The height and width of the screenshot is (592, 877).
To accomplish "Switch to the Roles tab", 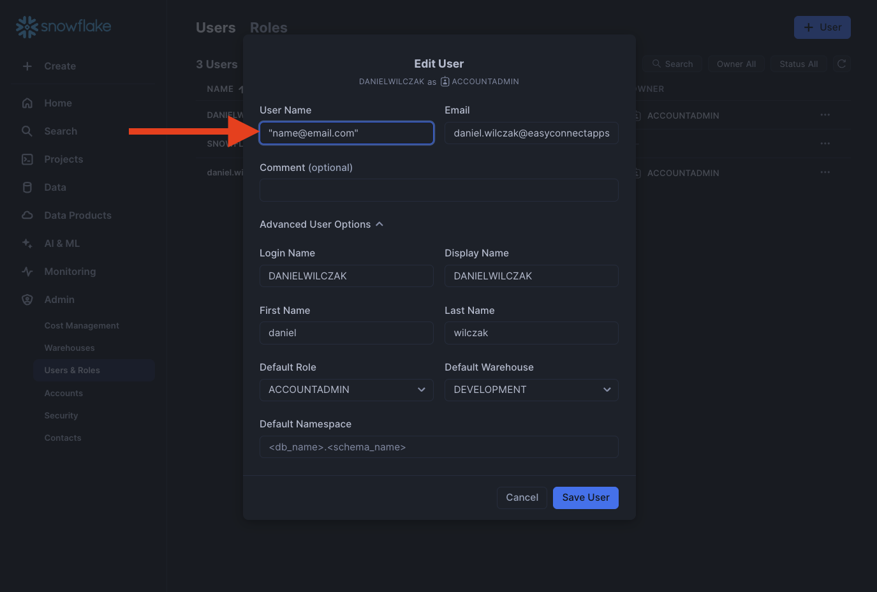I will pyautogui.click(x=269, y=27).
